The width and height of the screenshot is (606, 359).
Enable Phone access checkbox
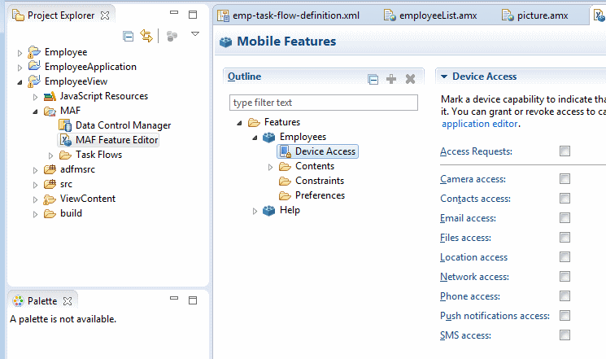tap(565, 296)
